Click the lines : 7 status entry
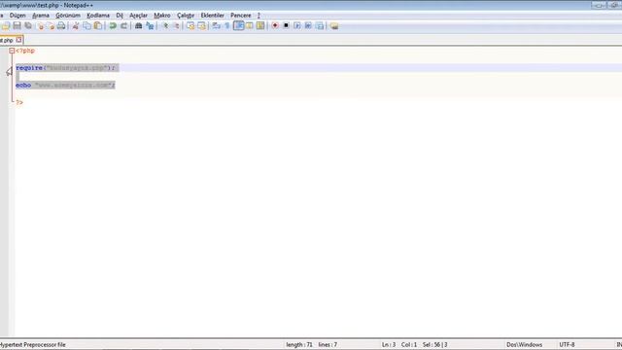The width and height of the screenshot is (622, 350). [328, 345]
